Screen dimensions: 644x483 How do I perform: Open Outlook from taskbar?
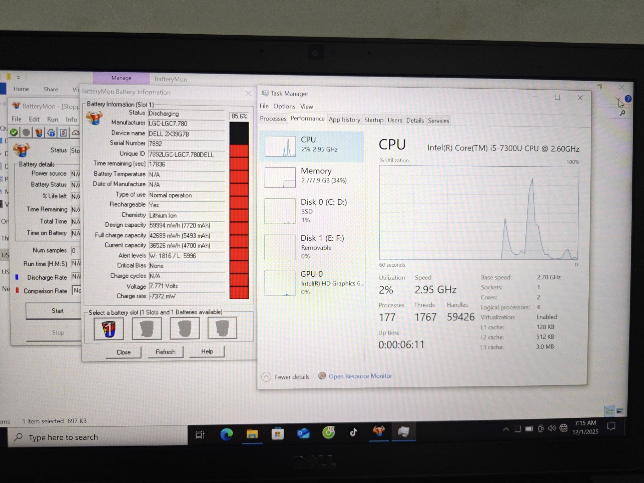(x=303, y=433)
